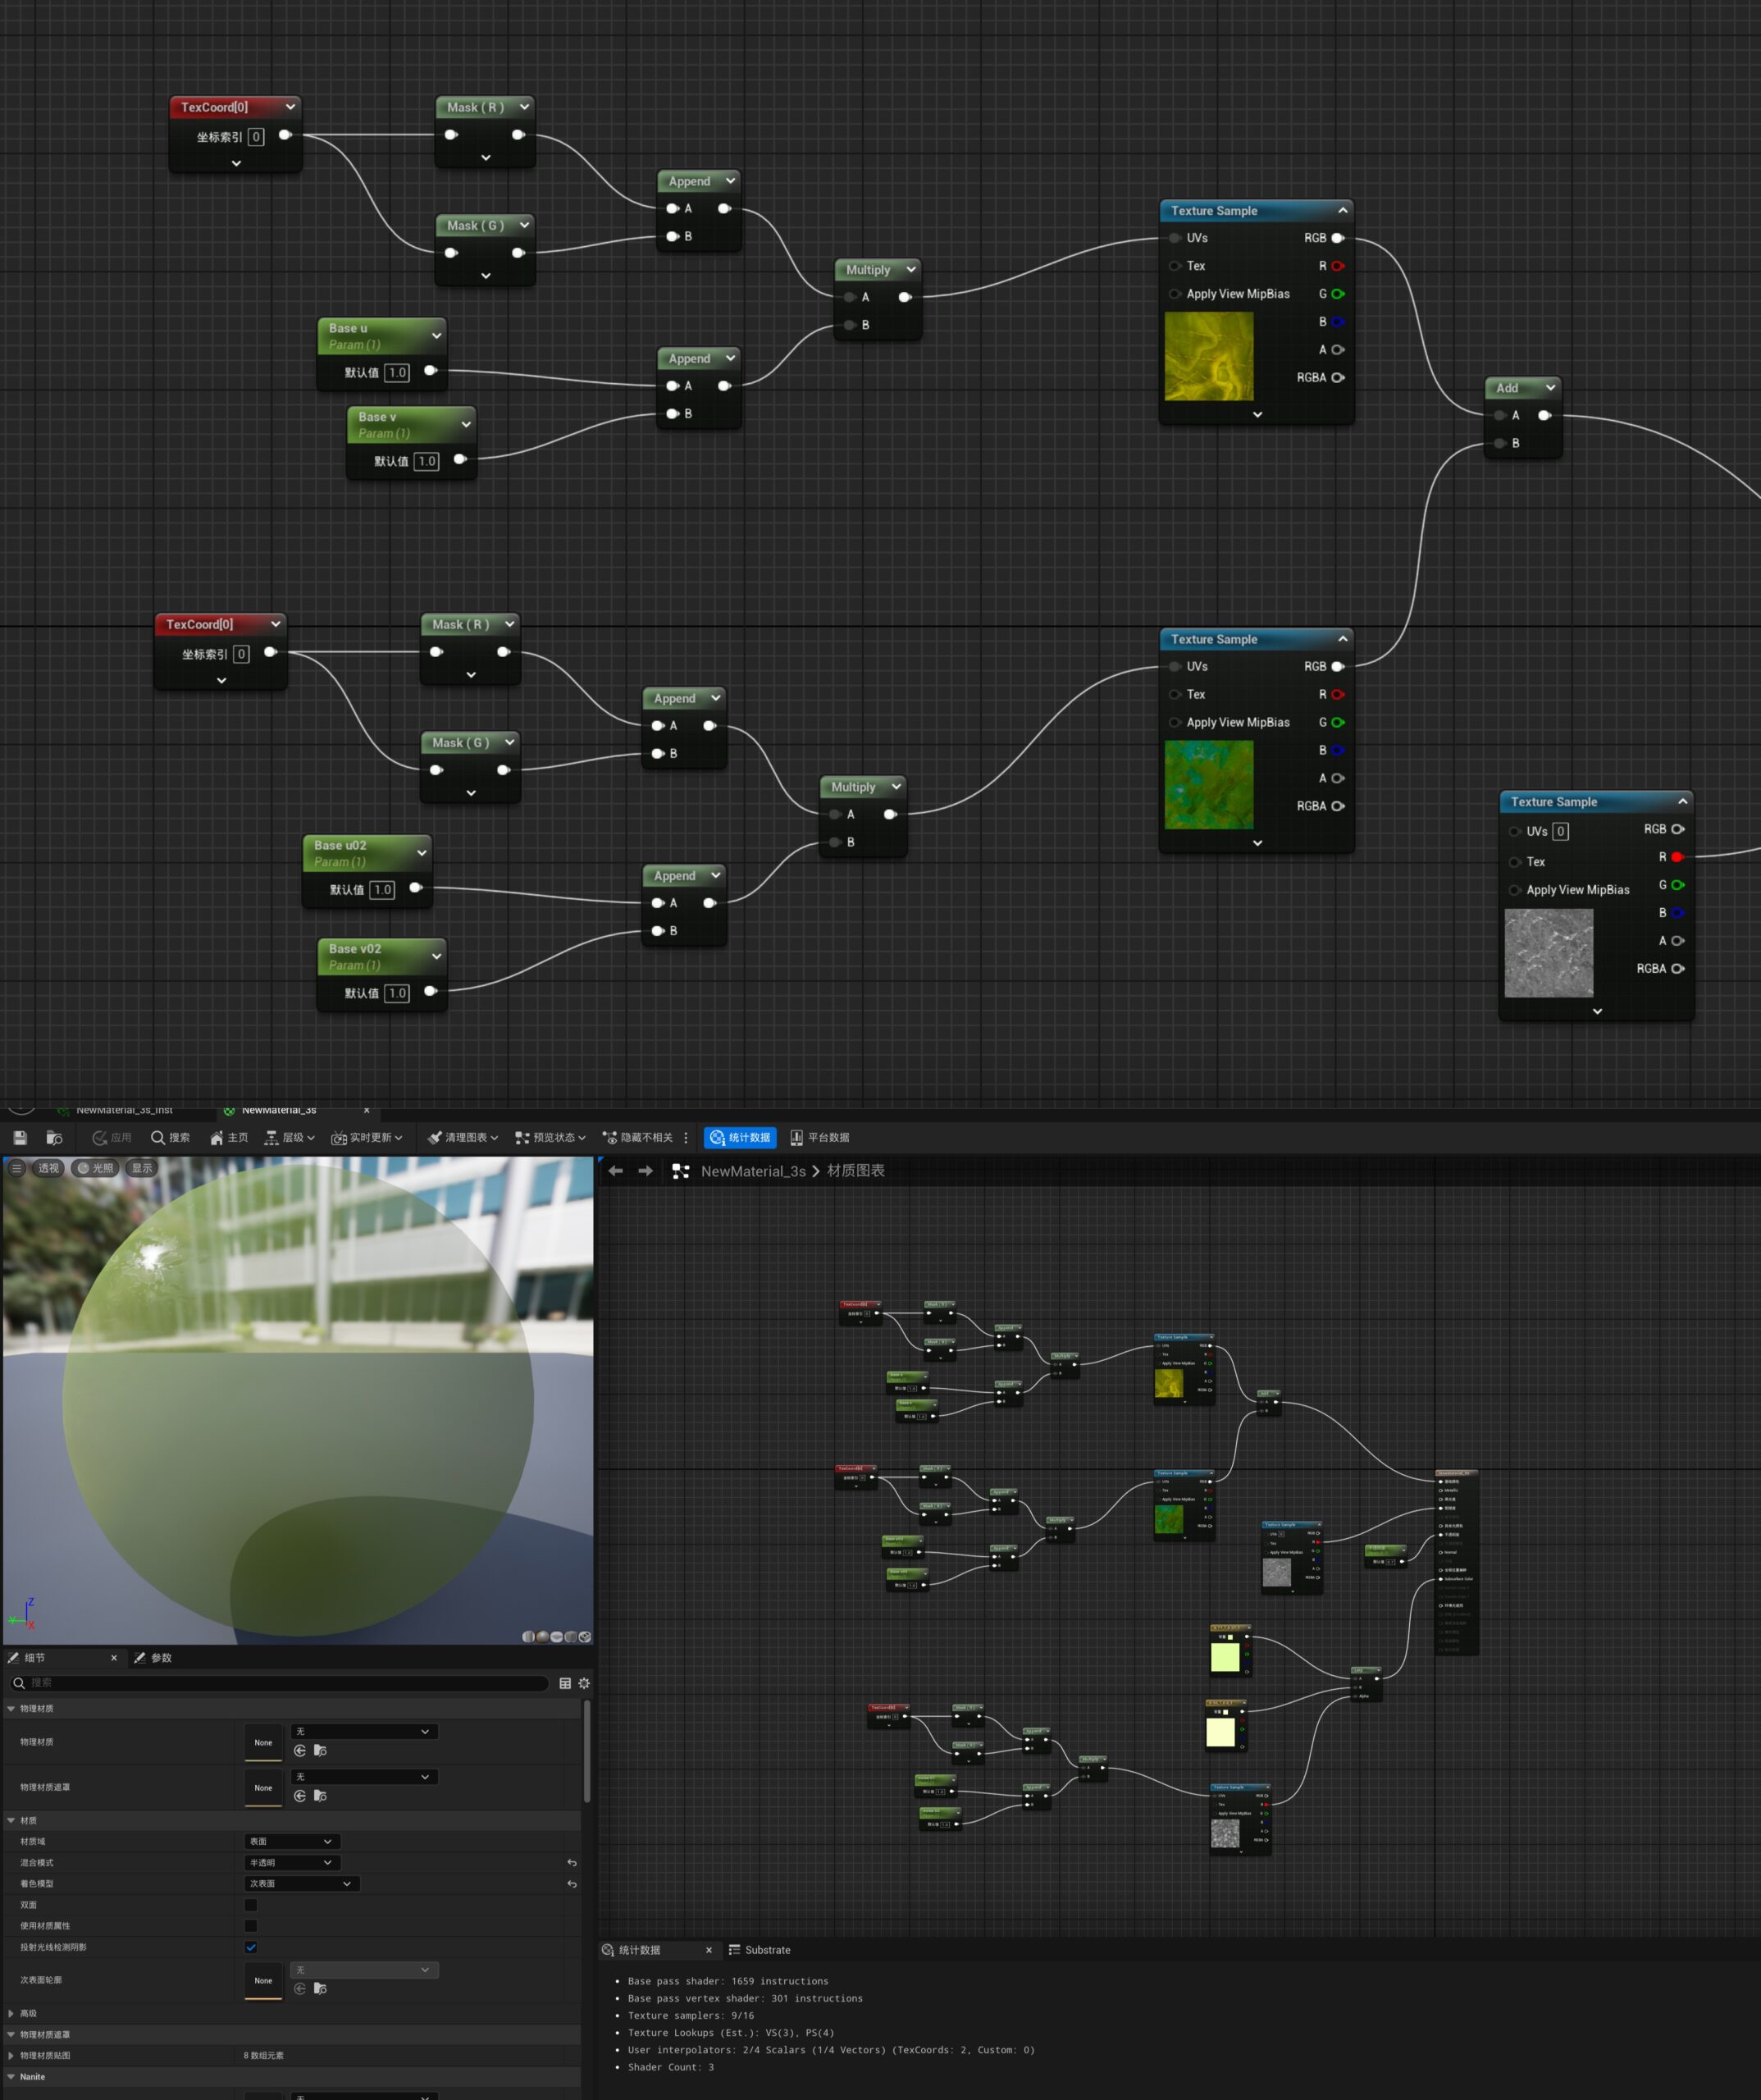Click the save material icon

(x=20, y=1137)
